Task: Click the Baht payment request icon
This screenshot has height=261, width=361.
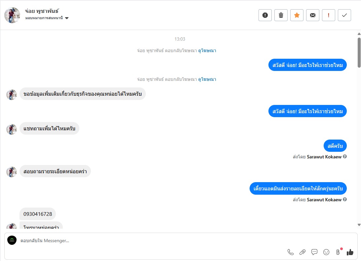Action: point(338,252)
